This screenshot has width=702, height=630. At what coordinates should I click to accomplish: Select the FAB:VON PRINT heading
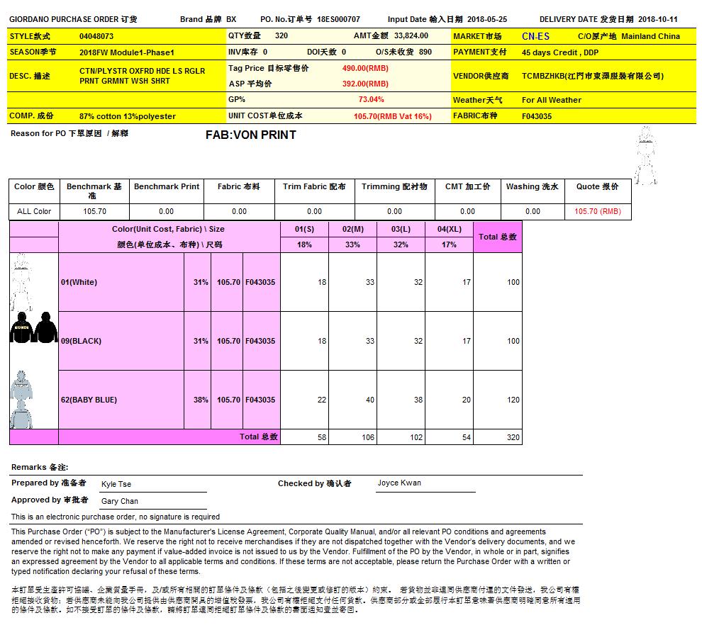point(250,135)
